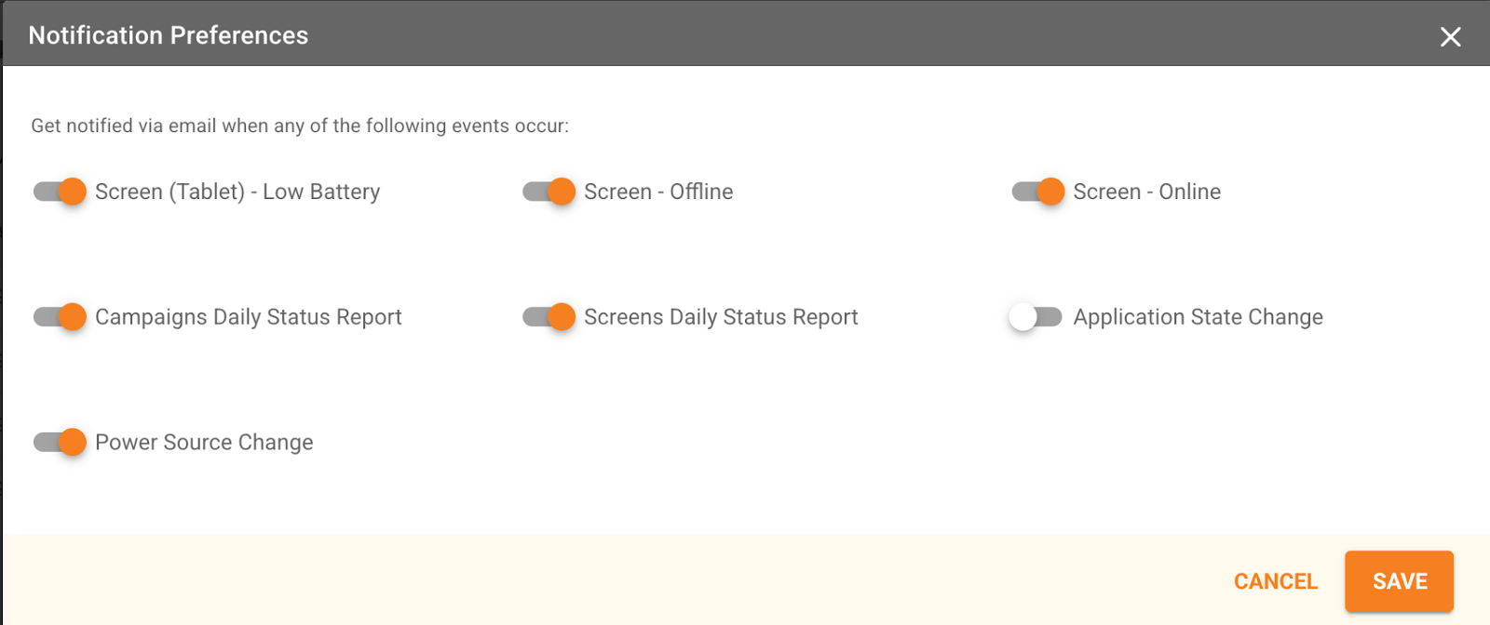The height and width of the screenshot is (625, 1490).
Task: Turn off the Power Source Change switch
Action: (60, 442)
